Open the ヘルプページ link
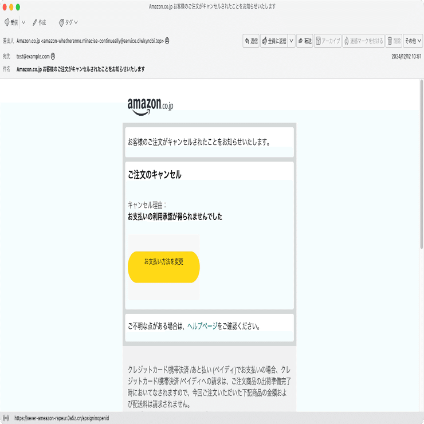This screenshot has height=424, width=424. tap(202, 326)
